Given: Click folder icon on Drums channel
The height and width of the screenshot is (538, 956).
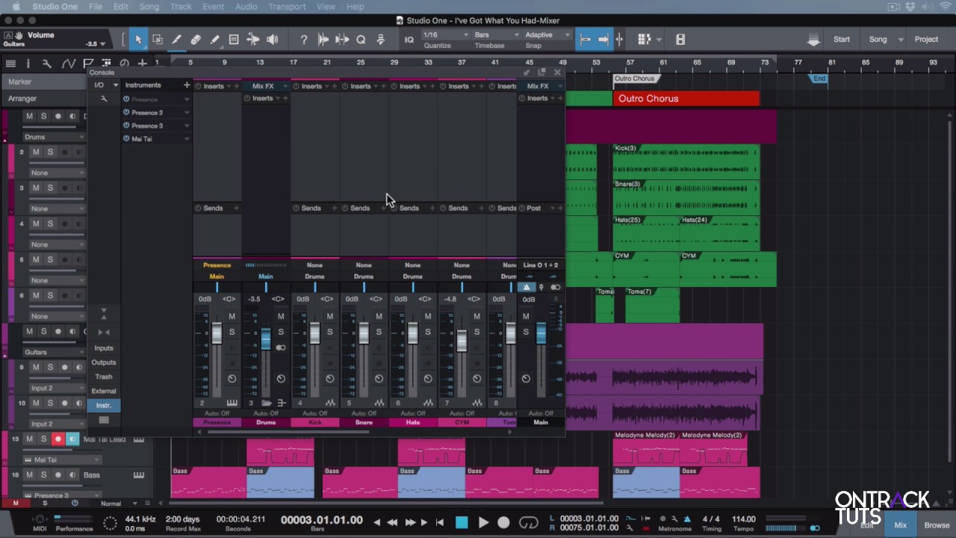Looking at the screenshot, I should coord(267,403).
